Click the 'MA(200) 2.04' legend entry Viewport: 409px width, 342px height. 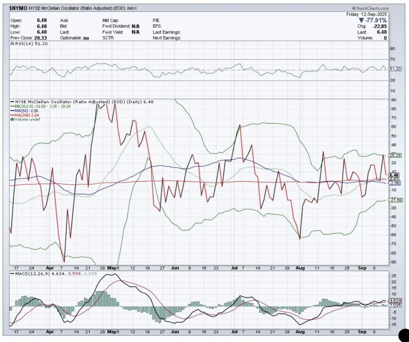[x=24, y=115]
